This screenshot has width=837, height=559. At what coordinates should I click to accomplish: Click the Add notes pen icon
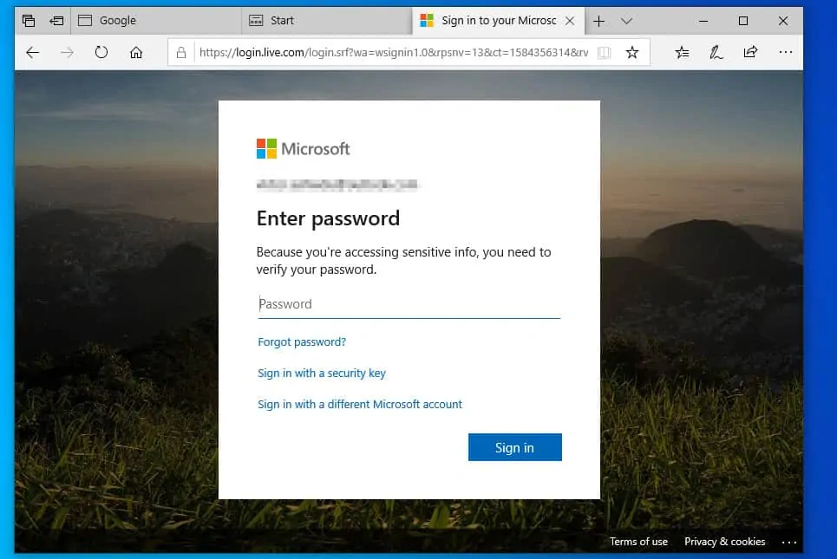[716, 53]
